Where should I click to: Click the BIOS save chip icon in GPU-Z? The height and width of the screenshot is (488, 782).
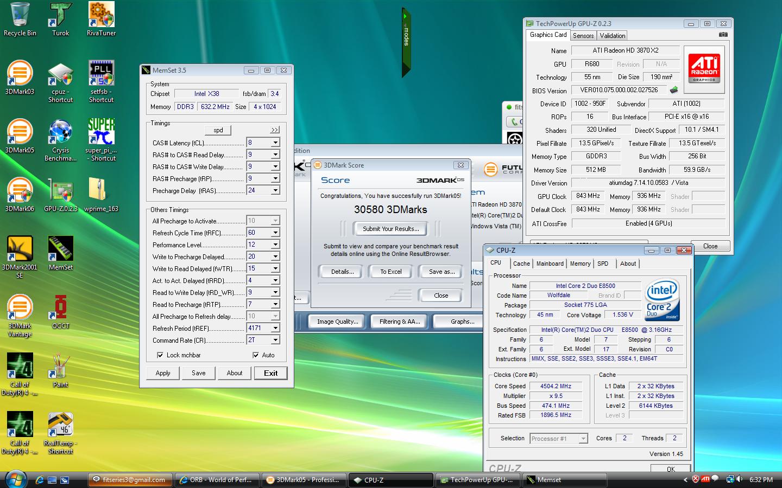[x=673, y=90]
